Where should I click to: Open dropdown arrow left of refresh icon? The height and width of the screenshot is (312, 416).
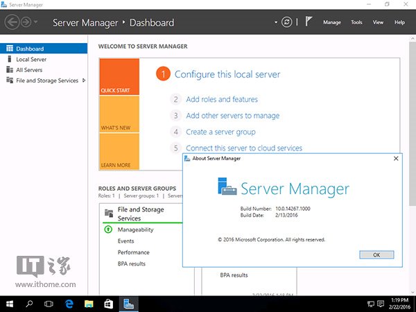276,22
